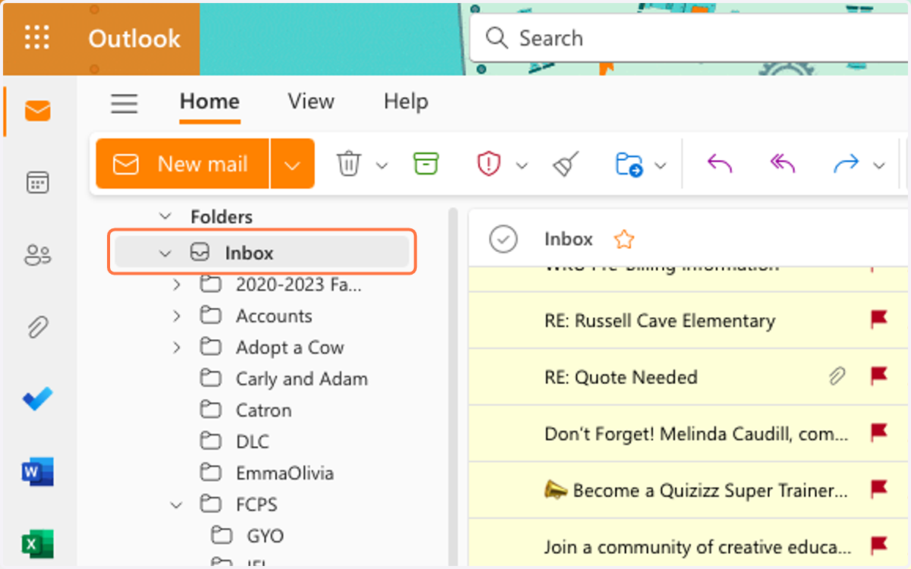911x569 pixels.
Task: Open Forward options dropdown arrow
Action: click(879, 165)
